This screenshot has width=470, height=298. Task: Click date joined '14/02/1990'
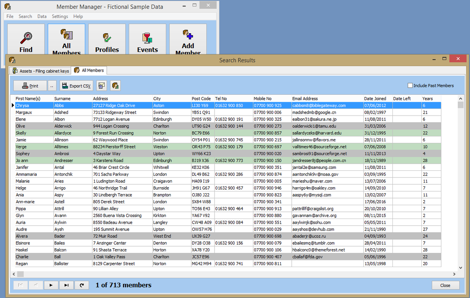[375, 250]
